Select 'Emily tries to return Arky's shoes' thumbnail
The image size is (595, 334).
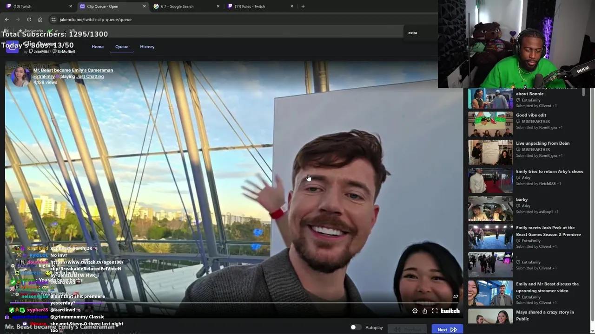click(x=490, y=180)
